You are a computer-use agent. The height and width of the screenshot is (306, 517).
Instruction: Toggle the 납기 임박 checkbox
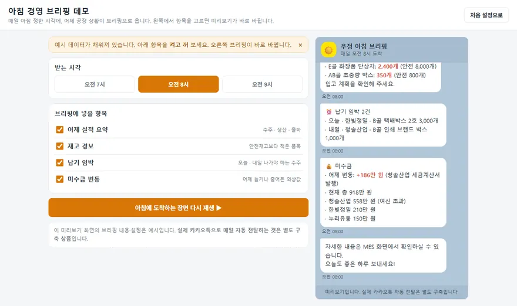coord(60,162)
